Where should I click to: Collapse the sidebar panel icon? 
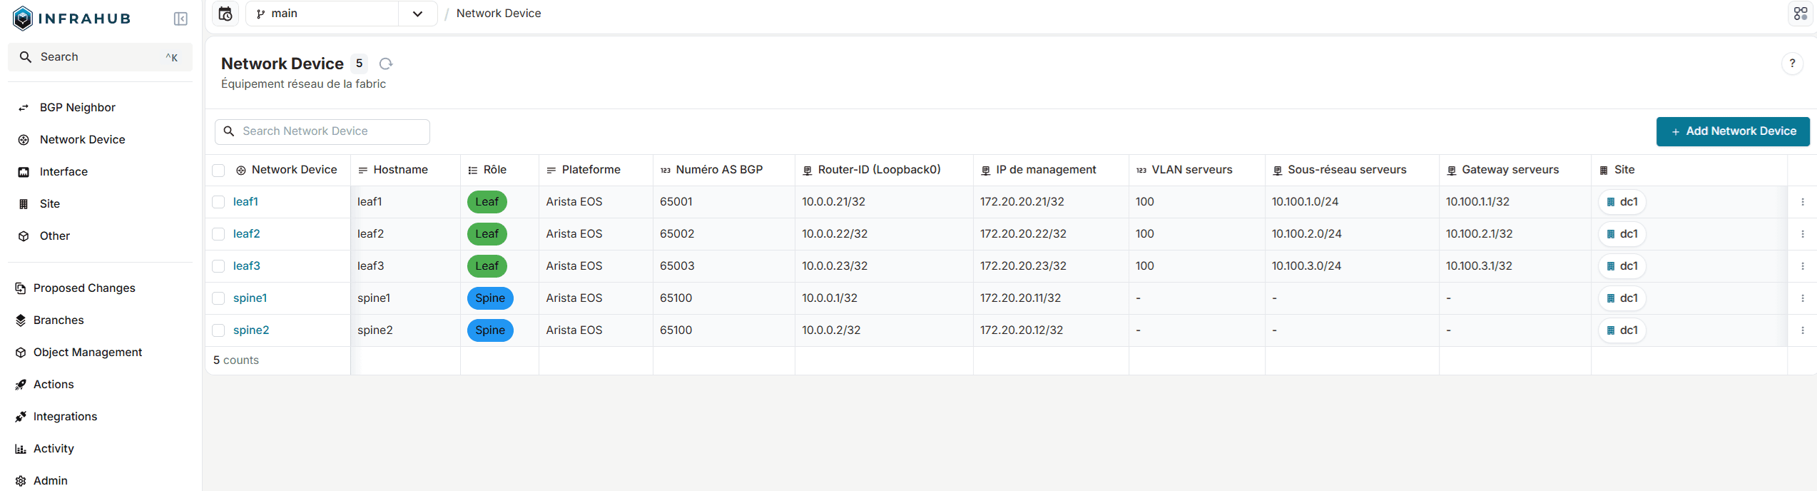(x=180, y=19)
